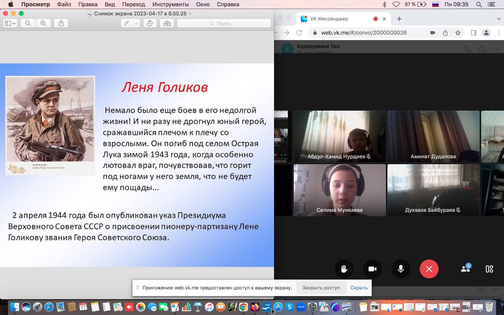Toggle the camera in the call

372,269
